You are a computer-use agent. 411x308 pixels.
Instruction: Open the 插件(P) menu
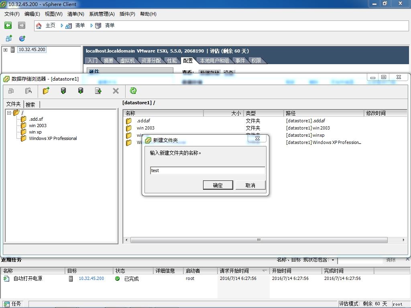127,14
